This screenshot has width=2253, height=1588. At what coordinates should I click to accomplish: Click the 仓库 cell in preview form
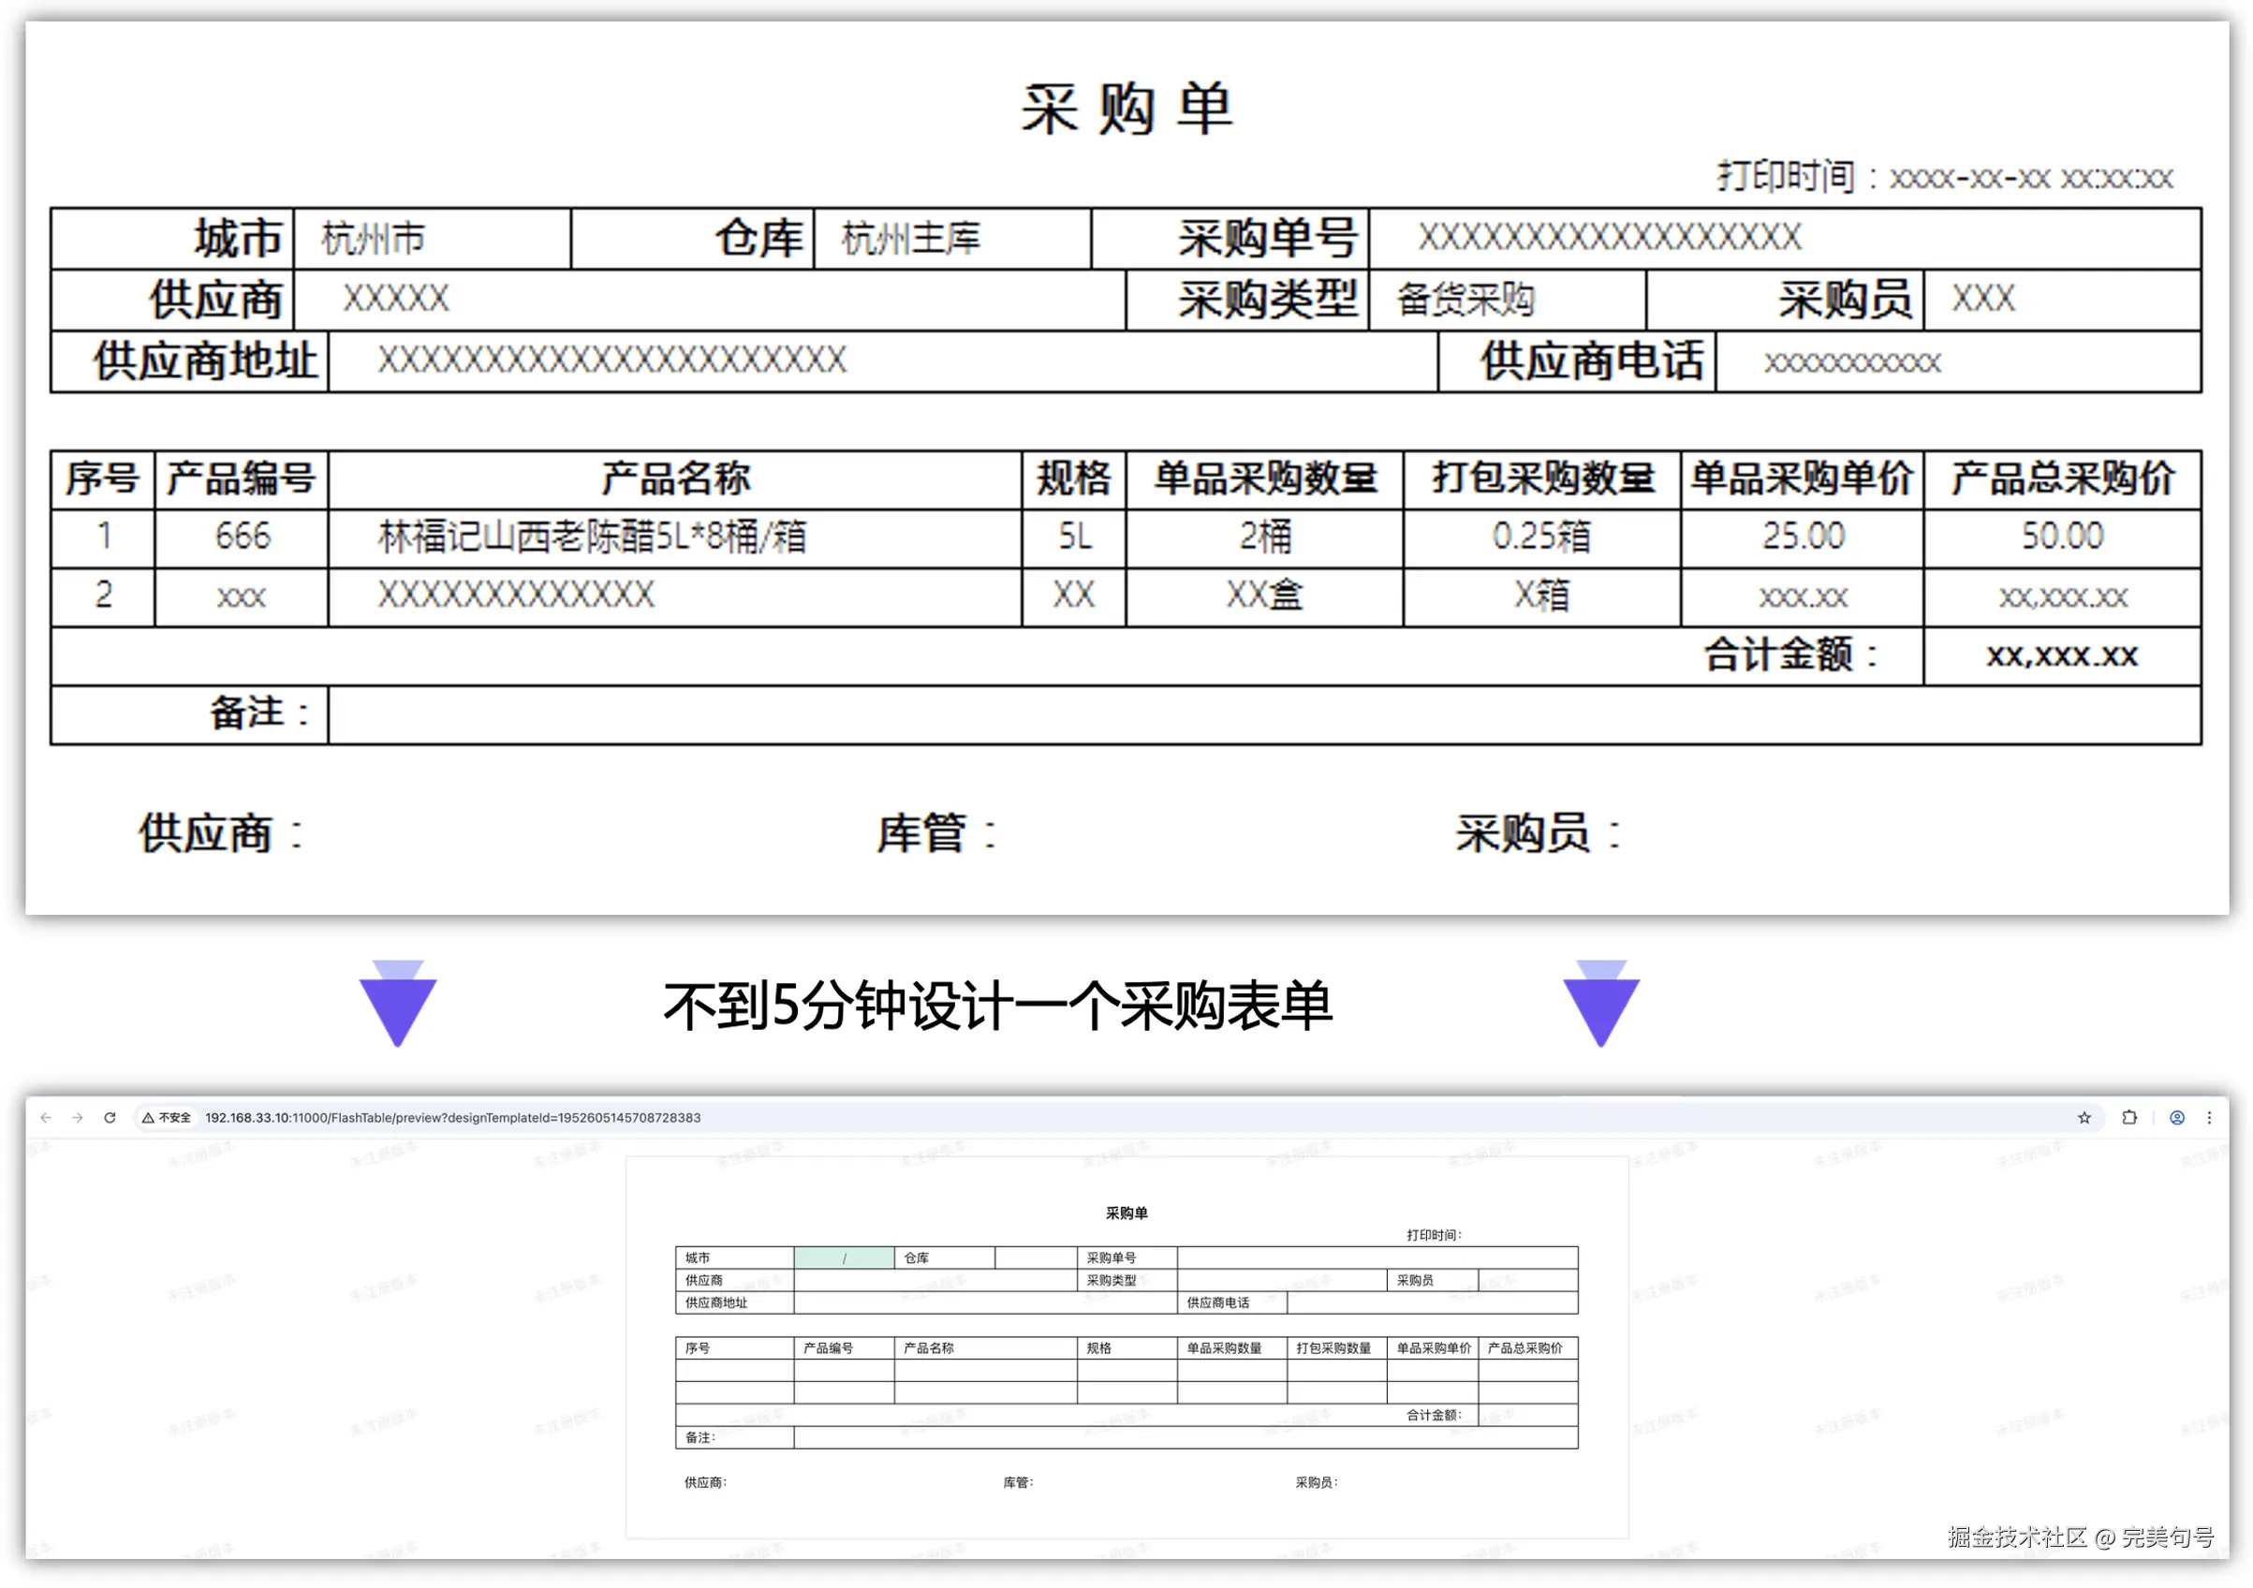(917, 1257)
